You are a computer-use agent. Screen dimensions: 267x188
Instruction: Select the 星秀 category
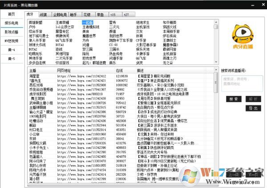[113, 23]
